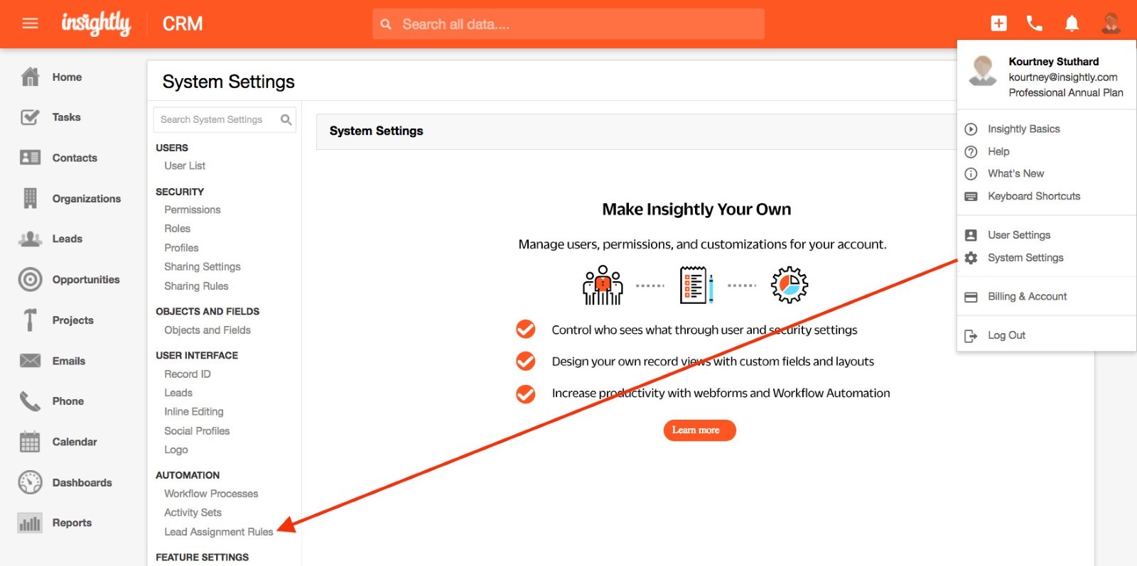This screenshot has width=1137, height=566.
Task: Open Leads under User Interface
Action: tap(178, 393)
